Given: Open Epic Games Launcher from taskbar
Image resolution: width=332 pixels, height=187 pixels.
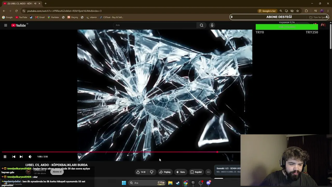Looking at the screenshot, I should tap(193, 183).
